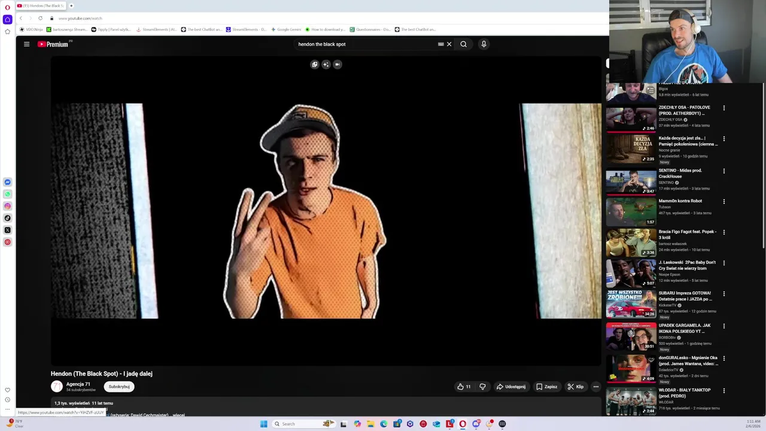Open the Tipply bookmark
The image size is (766, 431).
coord(110,29)
